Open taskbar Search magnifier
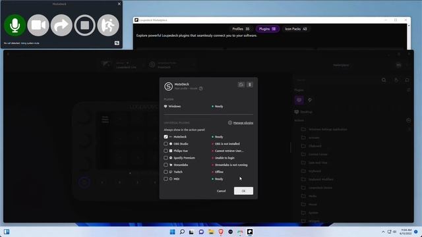Image resolution: width=422 pixels, height=237 pixels. [182, 232]
